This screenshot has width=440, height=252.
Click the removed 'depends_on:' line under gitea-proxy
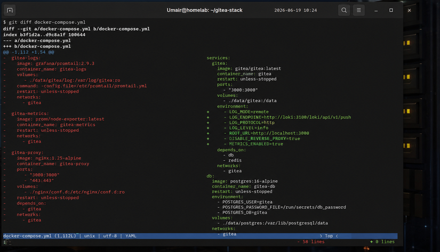tap(31, 203)
